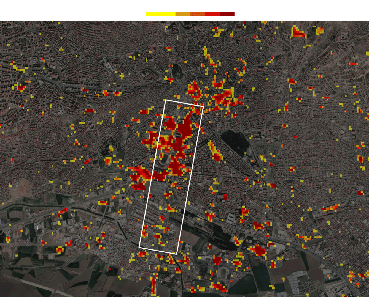This screenshot has width=369, height=297.
Task: Select the dark red segment of the legend
Action: pyautogui.click(x=227, y=14)
